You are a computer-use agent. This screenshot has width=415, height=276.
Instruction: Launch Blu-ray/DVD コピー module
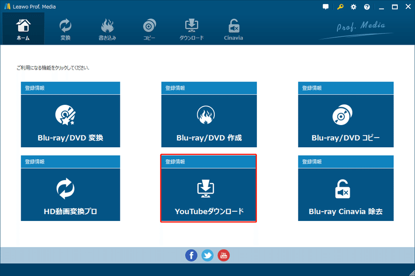[345, 121]
